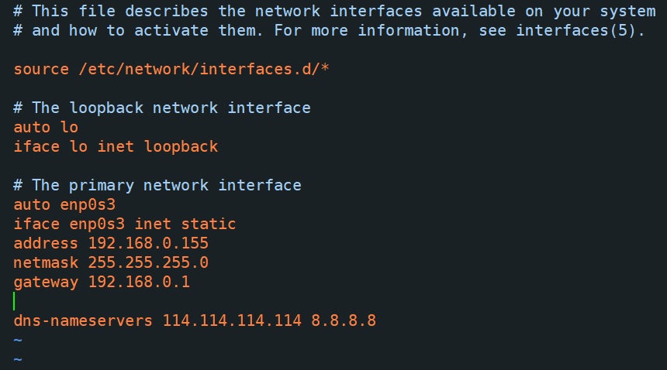This screenshot has width=667, height=370.
Task: Click the "gateway" keyword
Action: 46,282
